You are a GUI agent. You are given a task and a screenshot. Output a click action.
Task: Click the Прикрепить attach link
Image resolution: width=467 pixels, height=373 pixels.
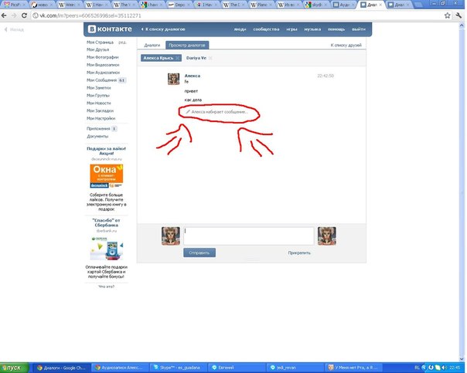299,253
